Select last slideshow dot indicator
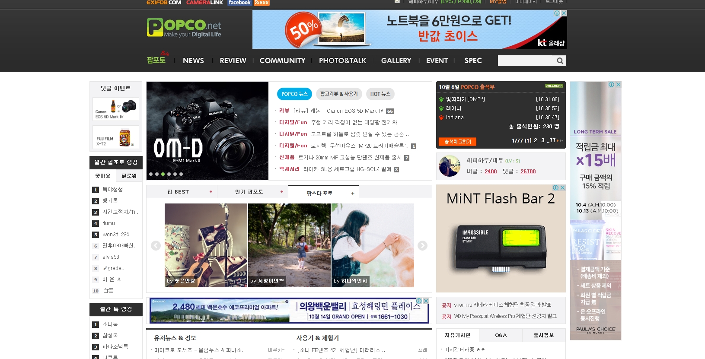Image resolution: width=705 pixels, height=359 pixels. coord(181,174)
